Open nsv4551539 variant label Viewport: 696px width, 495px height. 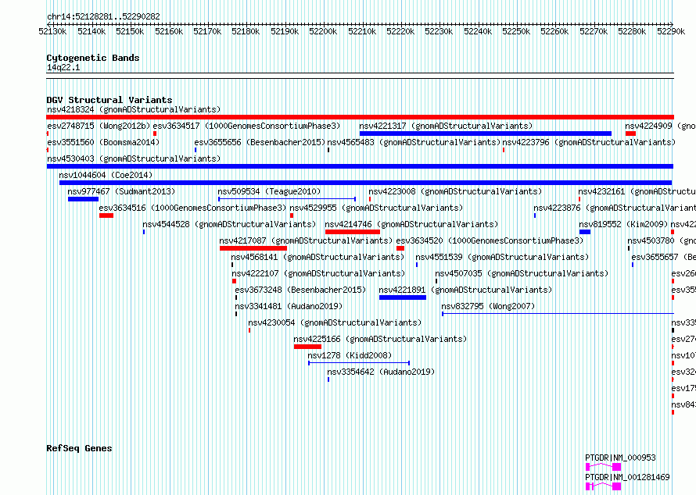coord(502,257)
